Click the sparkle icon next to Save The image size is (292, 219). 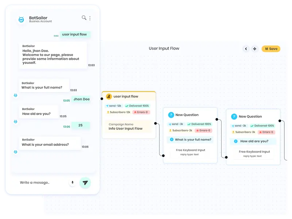[x=255, y=49]
